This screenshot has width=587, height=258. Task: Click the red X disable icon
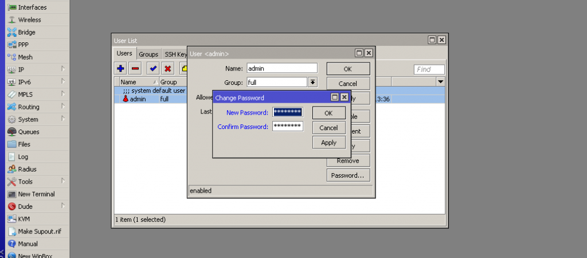pyautogui.click(x=168, y=69)
